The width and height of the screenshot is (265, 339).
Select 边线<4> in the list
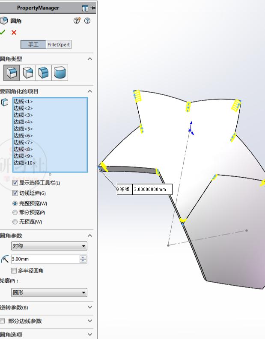(x=23, y=122)
